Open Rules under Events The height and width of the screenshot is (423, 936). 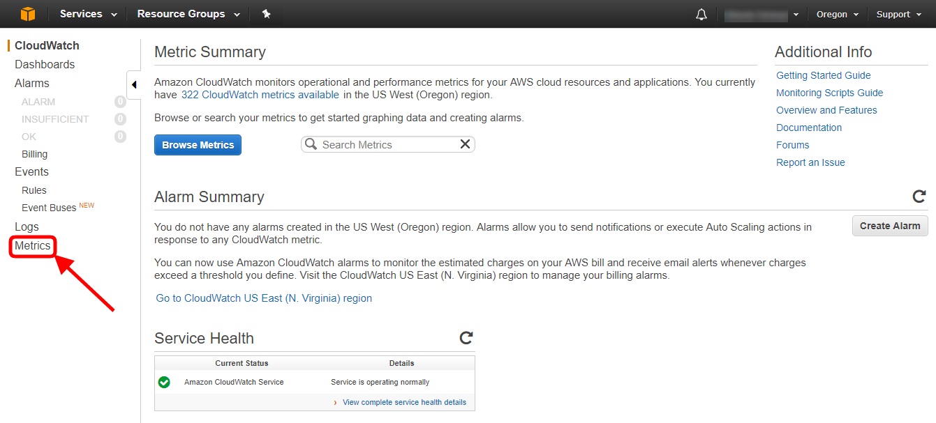pyautogui.click(x=34, y=190)
